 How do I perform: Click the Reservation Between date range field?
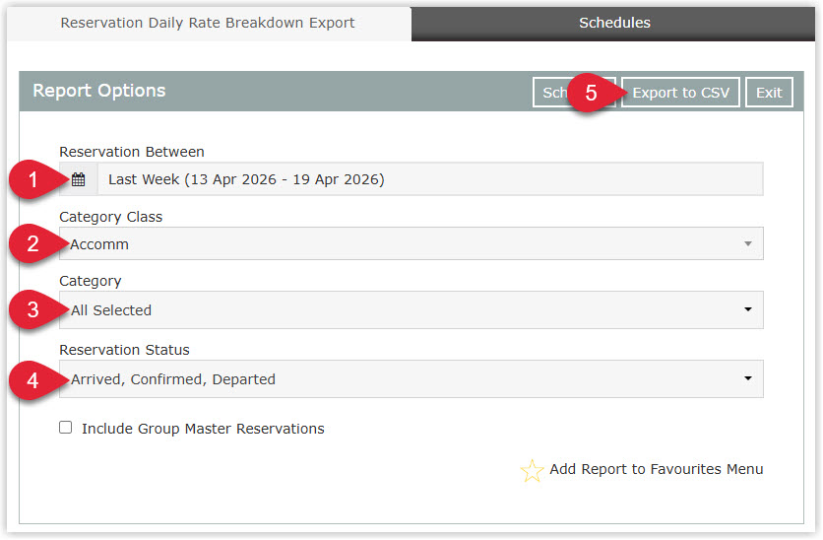[430, 179]
